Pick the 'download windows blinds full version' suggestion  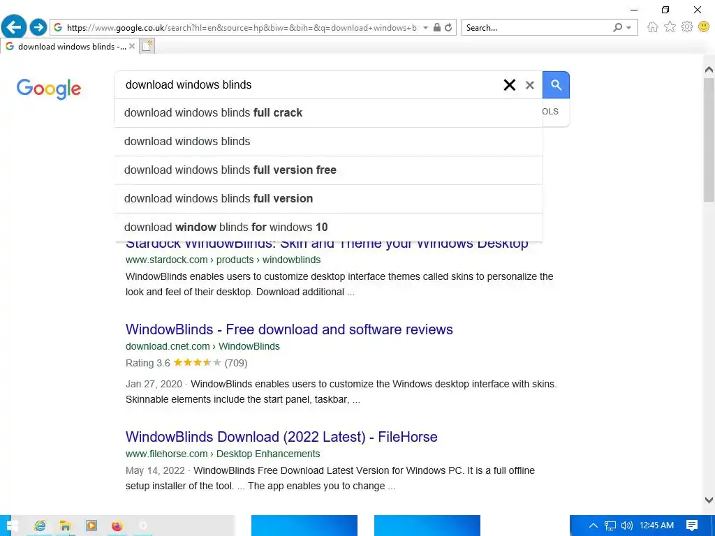click(328, 199)
